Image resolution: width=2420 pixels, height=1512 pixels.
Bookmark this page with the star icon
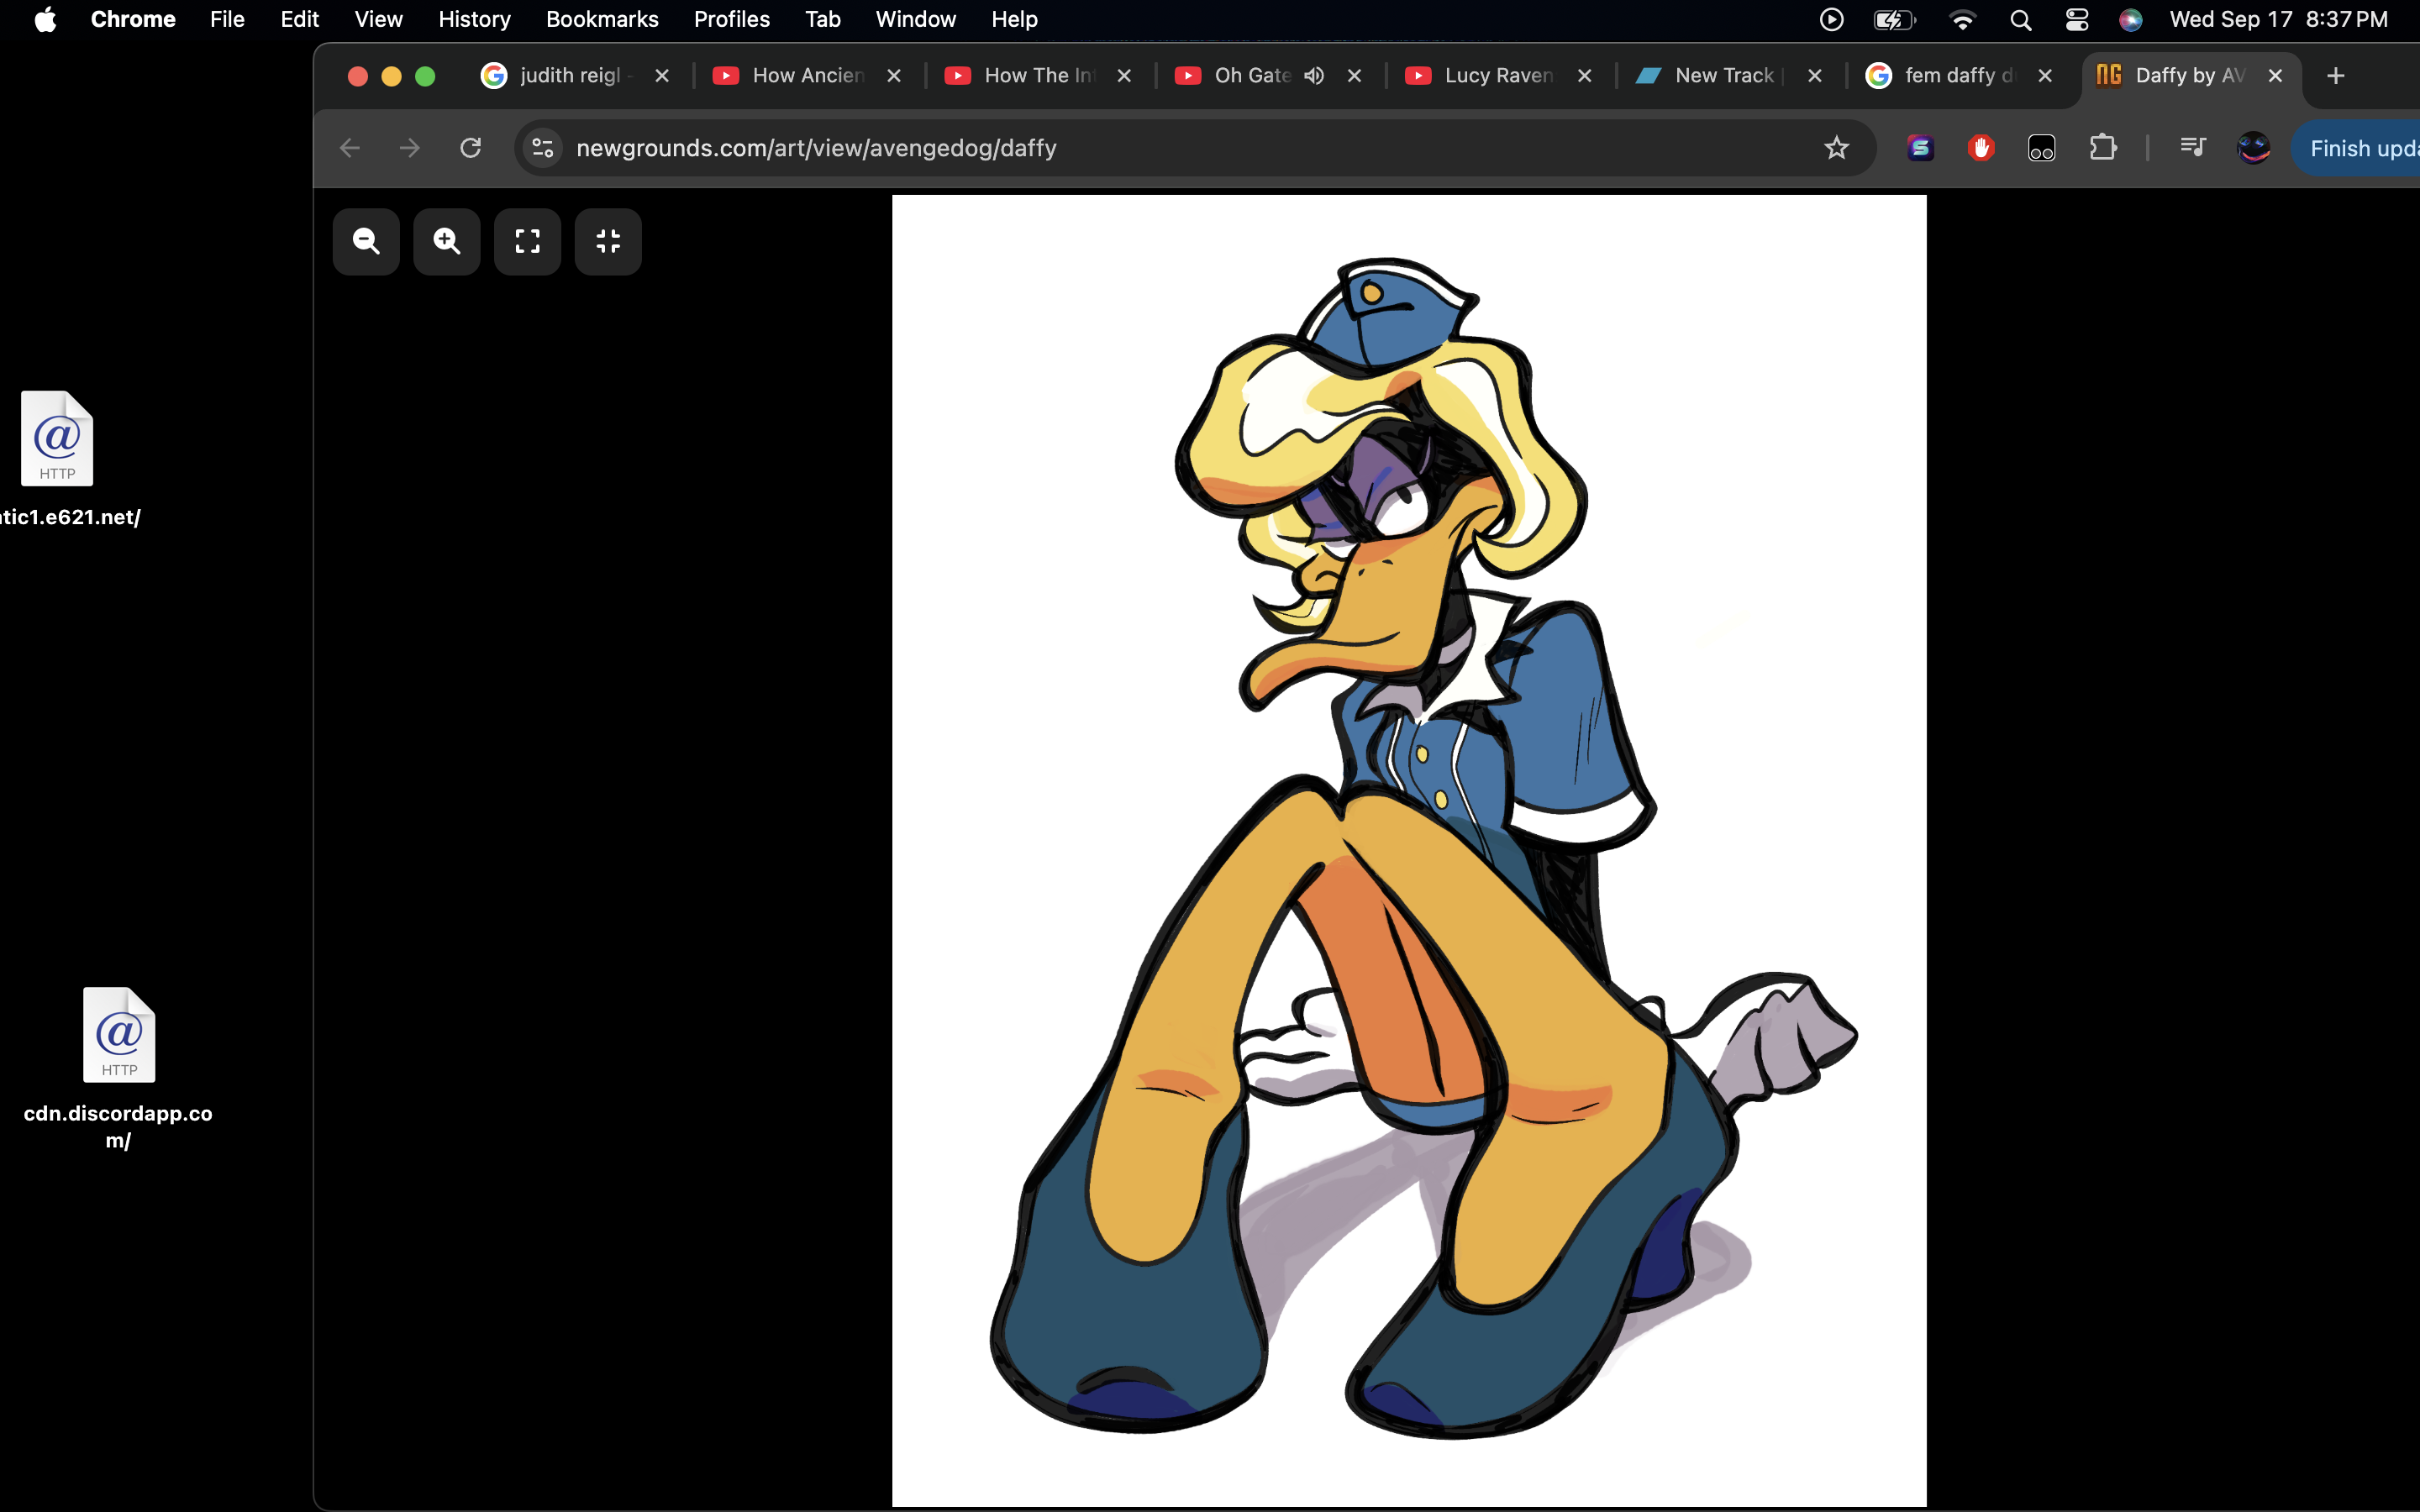(1836, 148)
